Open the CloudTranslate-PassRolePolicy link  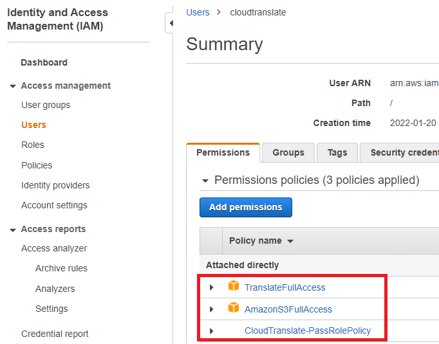[x=307, y=330]
